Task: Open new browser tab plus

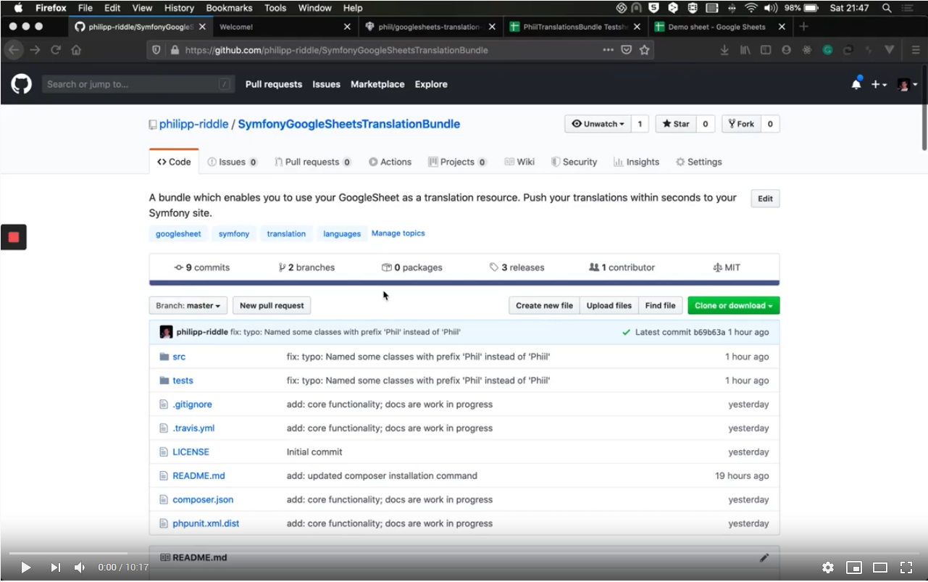Action: 803,27
